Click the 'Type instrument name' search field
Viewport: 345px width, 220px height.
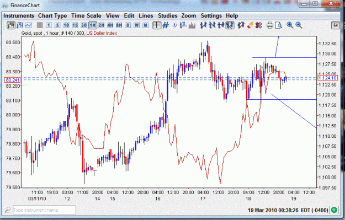pyautogui.click(x=45, y=210)
